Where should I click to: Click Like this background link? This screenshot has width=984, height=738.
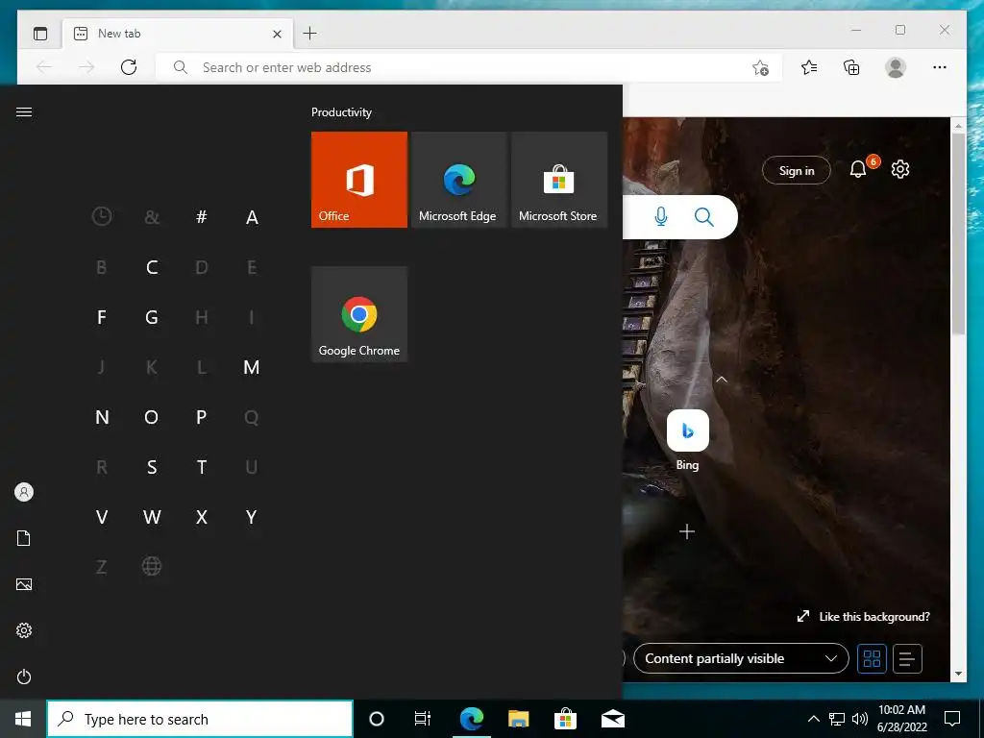864,617
